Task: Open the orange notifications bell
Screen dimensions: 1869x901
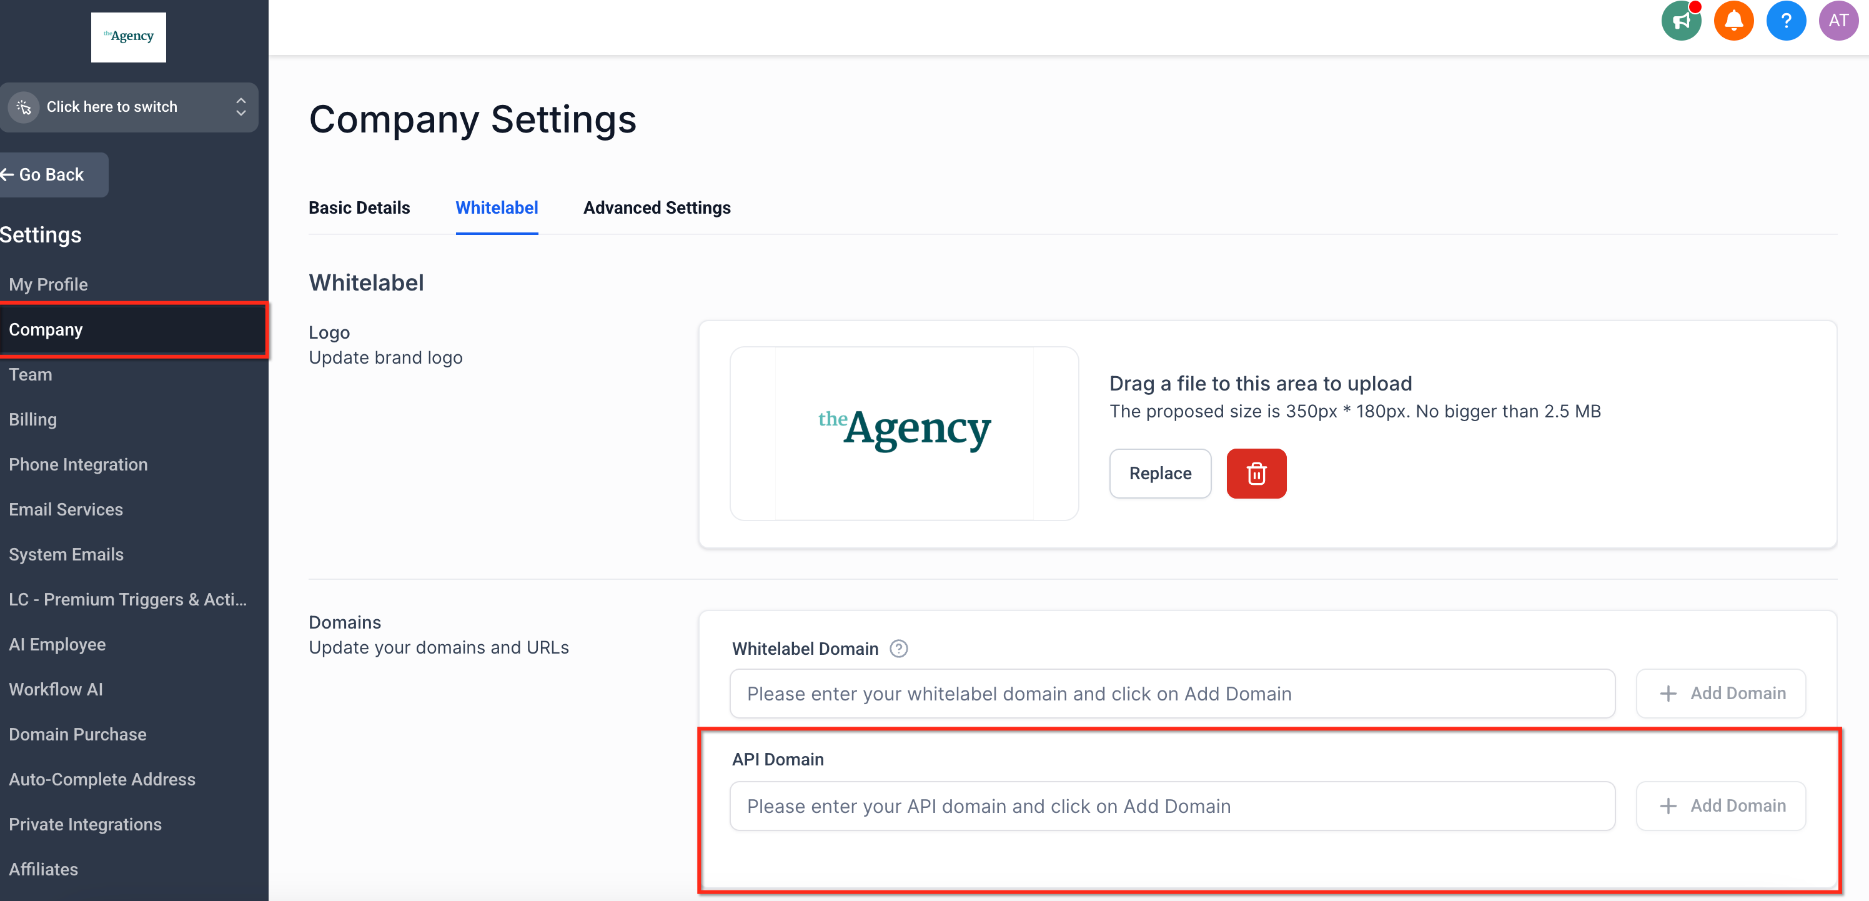Action: point(1733,21)
